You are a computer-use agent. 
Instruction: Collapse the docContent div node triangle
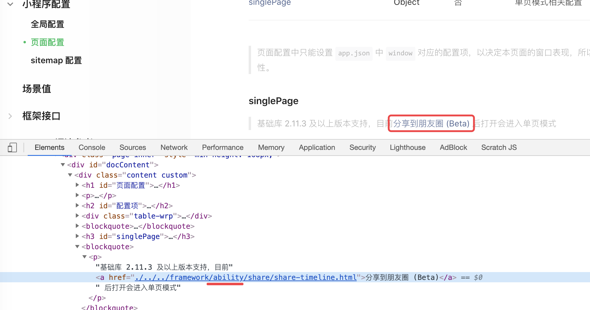click(x=63, y=165)
